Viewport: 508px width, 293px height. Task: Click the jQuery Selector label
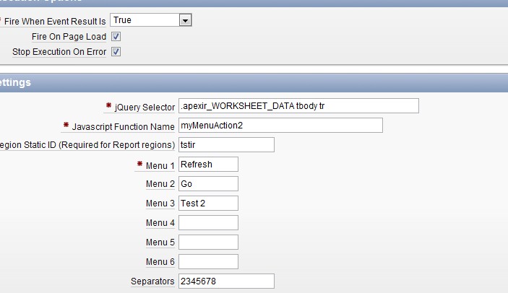[x=145, y=108]
